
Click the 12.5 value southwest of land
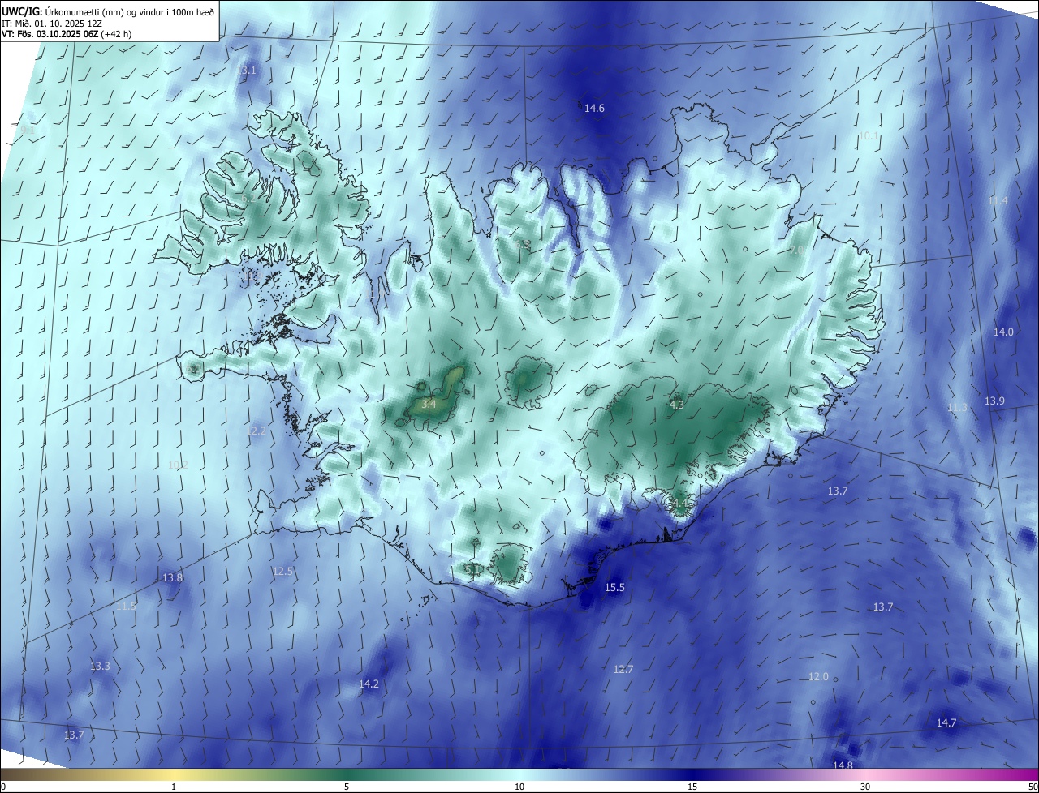[x=282, y=571]
